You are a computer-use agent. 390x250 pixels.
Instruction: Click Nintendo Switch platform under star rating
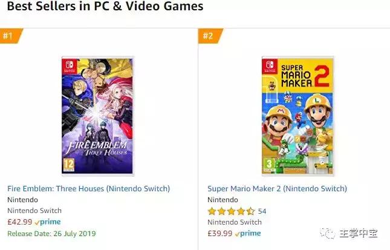(x=235, y=222)
